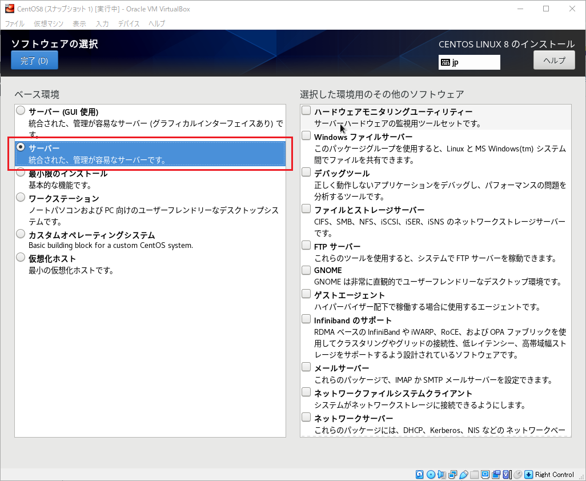Open the 表示 menu
Viewport: 586px width, 481px height.
(79, 23)
